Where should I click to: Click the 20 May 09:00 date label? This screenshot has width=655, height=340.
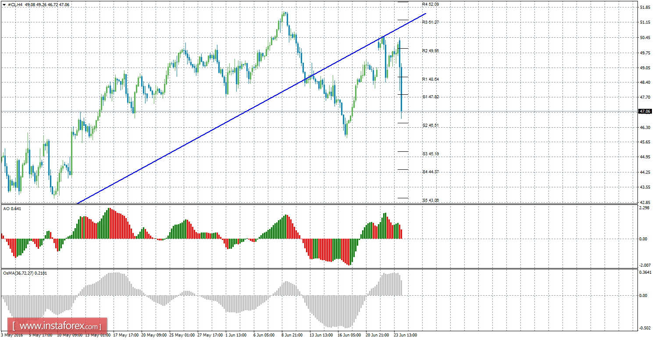(154, 335)
